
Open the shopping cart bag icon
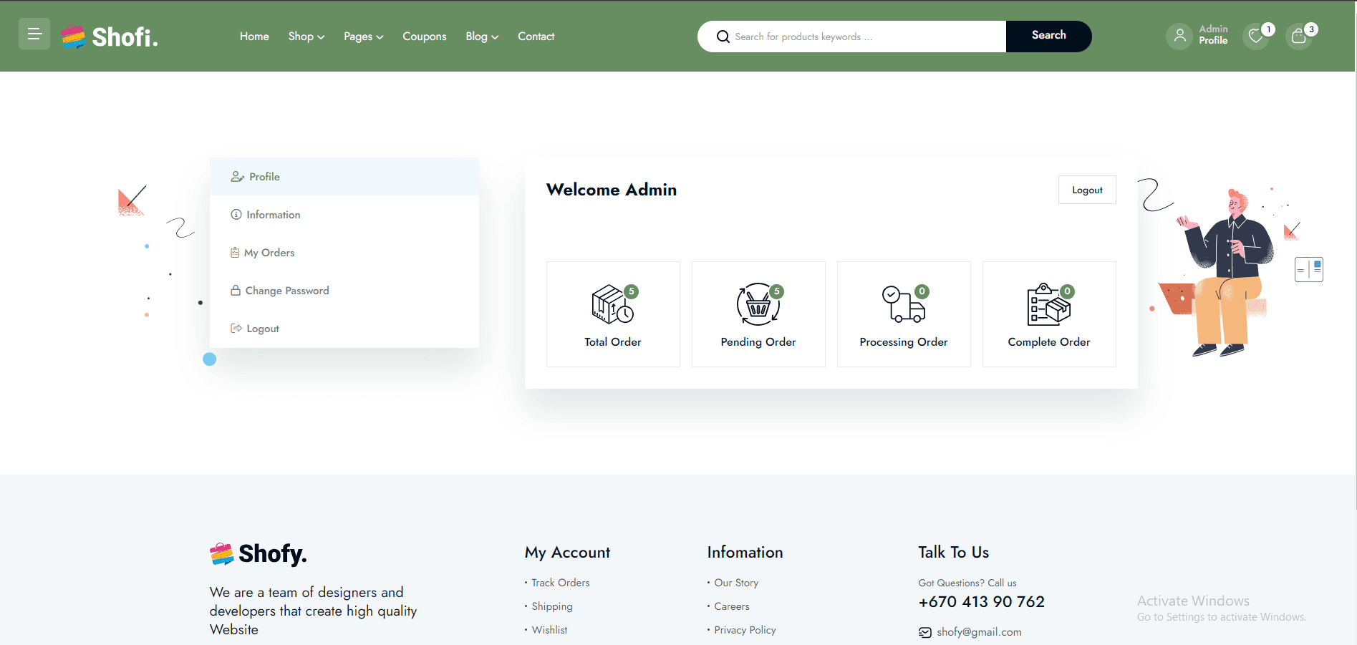(x=1298, y=37)
